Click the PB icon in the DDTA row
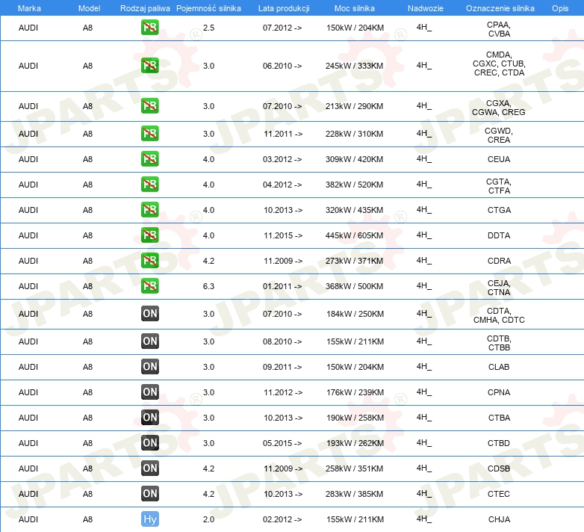The width and height of the screenshot is (584, 532). click(x=150, y=235)
